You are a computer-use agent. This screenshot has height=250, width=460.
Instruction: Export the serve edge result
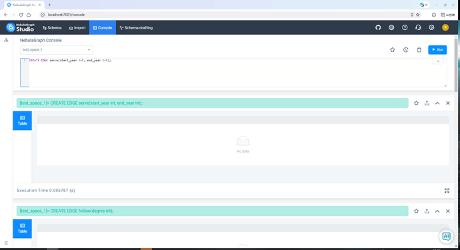click(x=427, y=103)
